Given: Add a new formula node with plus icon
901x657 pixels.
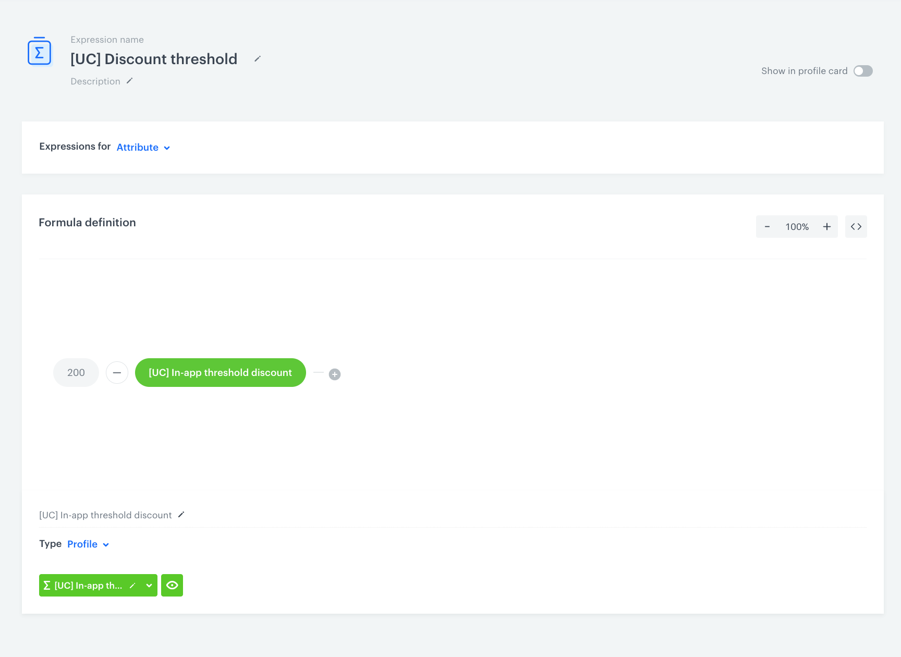Looking at the screenshot, I should pos(335,374).
